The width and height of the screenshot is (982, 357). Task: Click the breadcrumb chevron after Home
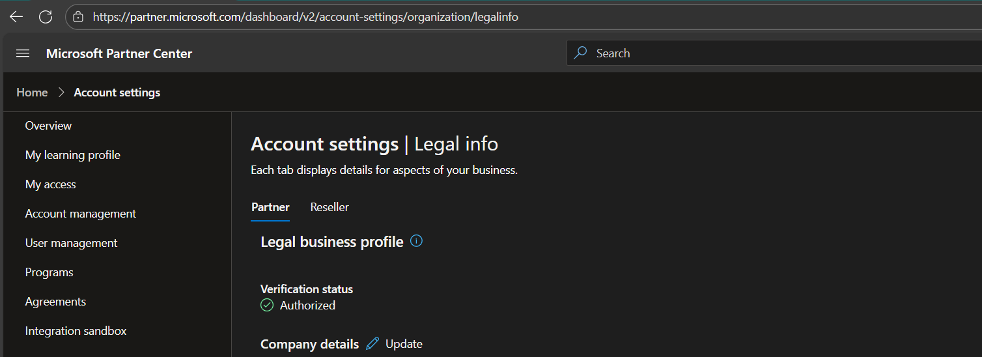61,93
